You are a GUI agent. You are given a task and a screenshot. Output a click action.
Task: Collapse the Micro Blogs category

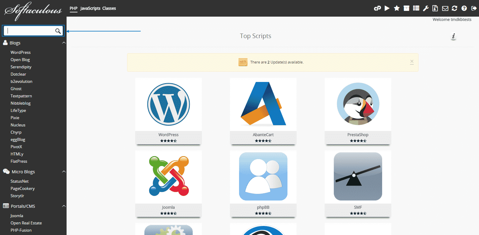click(64, 172)
